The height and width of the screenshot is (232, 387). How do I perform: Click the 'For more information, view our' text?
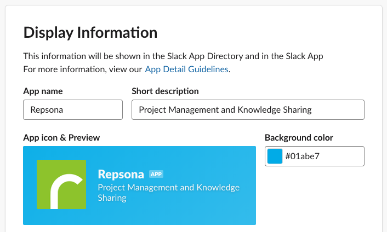[83, 69]
